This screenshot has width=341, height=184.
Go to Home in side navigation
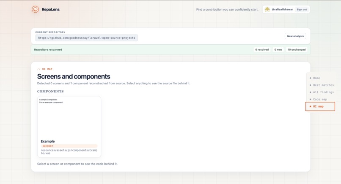(316, 78)
